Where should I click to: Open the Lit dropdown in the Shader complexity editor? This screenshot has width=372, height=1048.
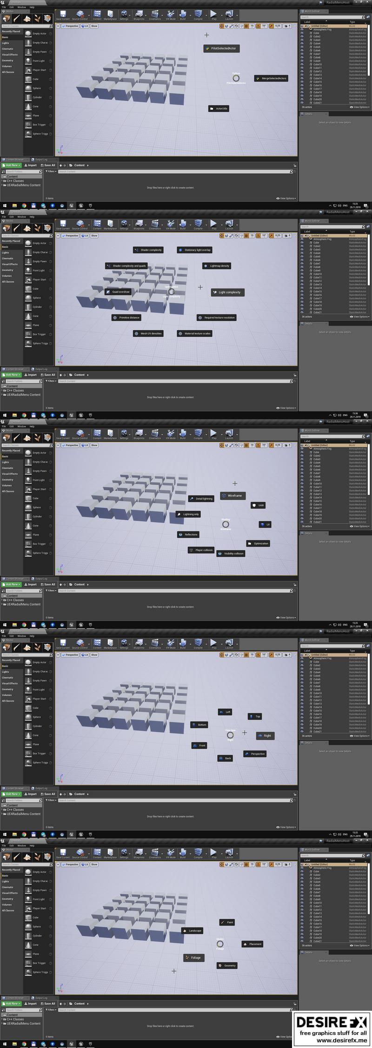tap(85, 236)
